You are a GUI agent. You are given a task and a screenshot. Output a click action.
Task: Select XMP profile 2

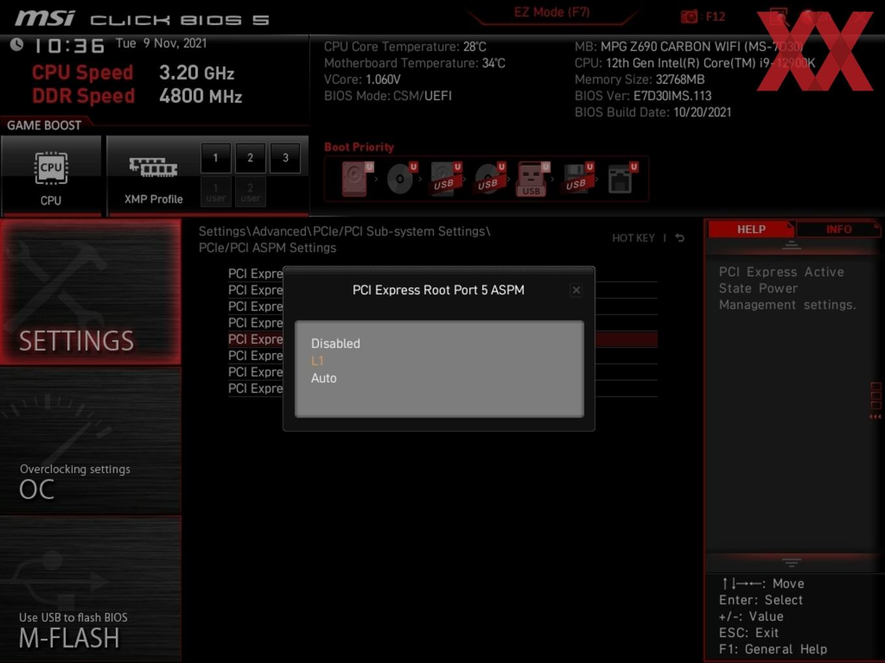point(250,158)
